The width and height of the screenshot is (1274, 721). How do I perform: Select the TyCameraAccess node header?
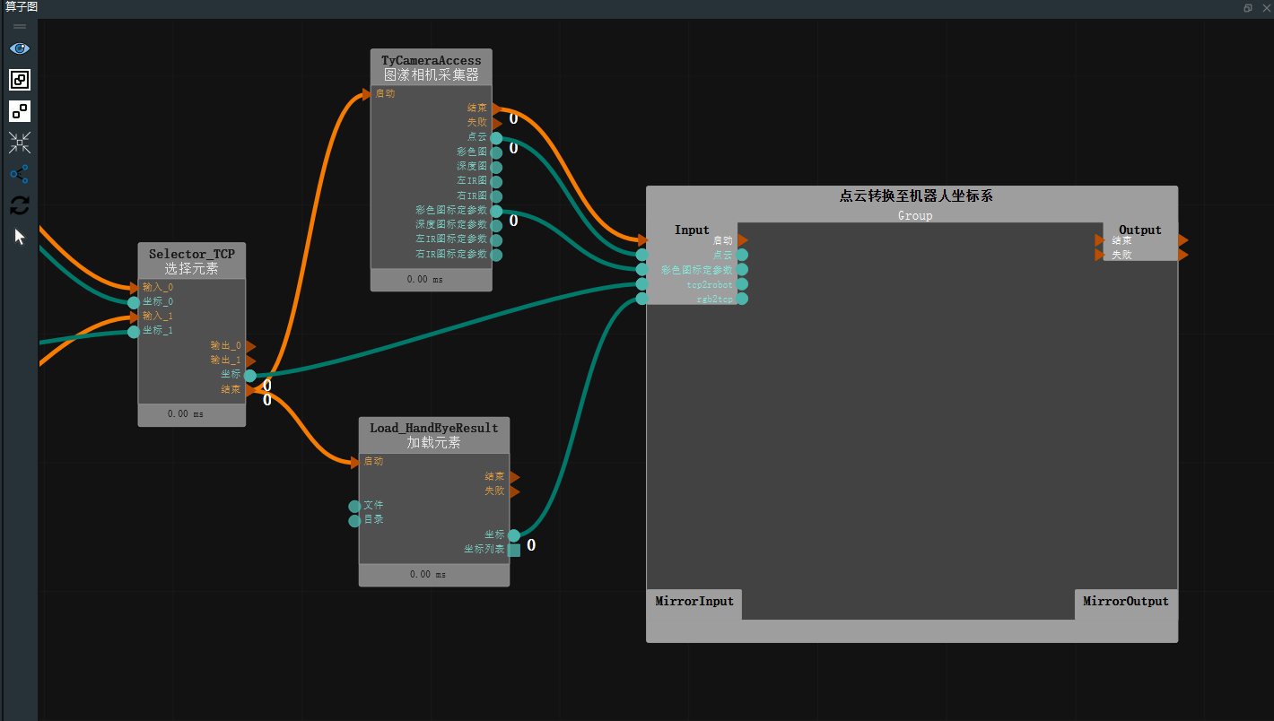pos(432,67)
